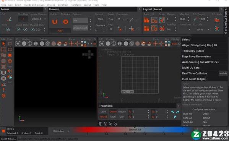
Task: Toggle the Local transform mode
Action: [103, 112]
